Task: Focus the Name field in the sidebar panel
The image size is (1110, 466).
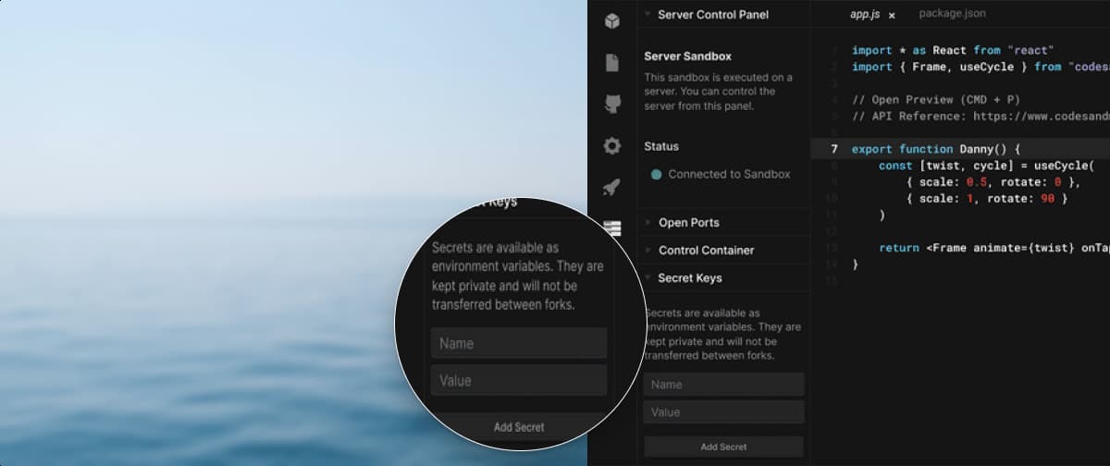Action: coord(723,385)
